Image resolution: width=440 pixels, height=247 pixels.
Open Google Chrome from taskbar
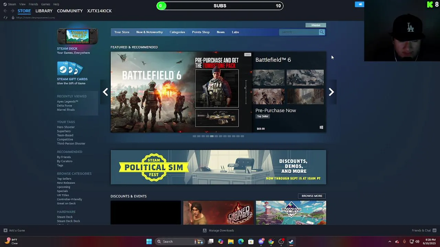(271, 242)
